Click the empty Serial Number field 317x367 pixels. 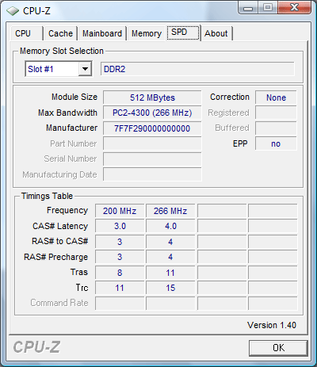(x=152, y=159)
